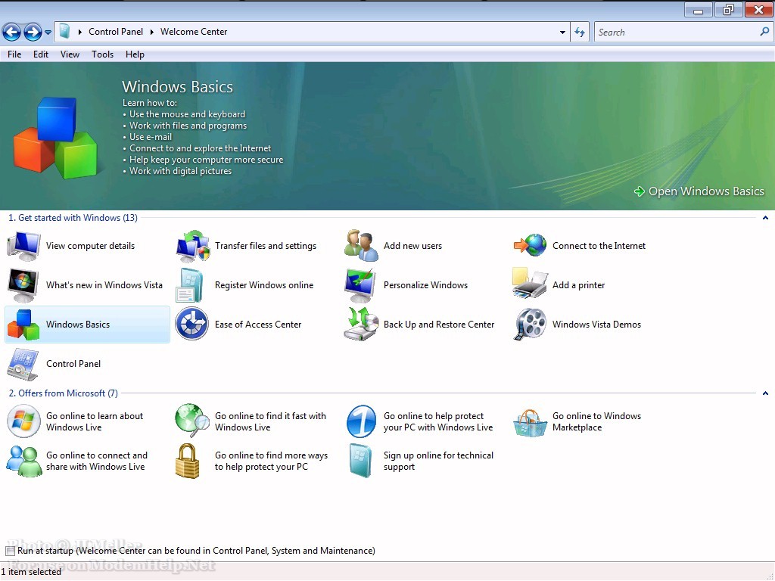Select the find it fast with Windows Live icon
Screen dimensions: 775x581
[192, 421]
